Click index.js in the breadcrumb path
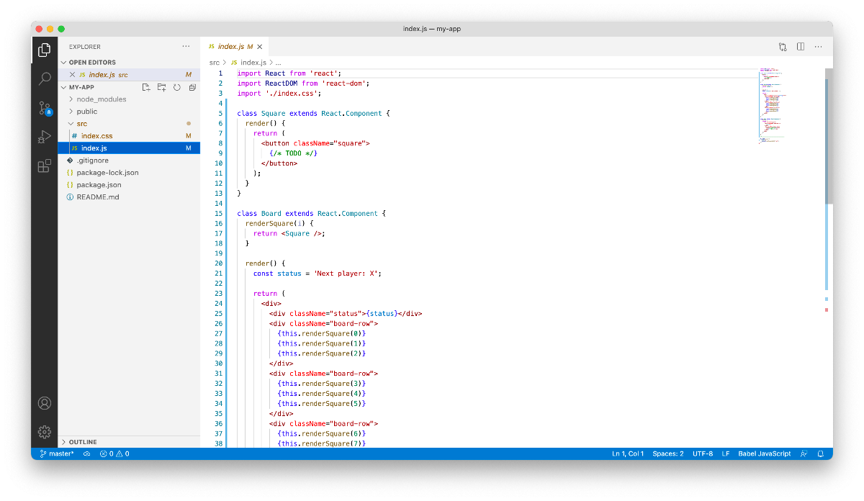 (248, 63)
